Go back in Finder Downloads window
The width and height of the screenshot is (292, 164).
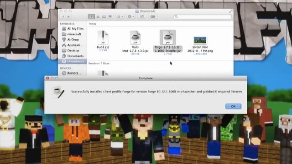pyautogui.click(x=63, y=16)
